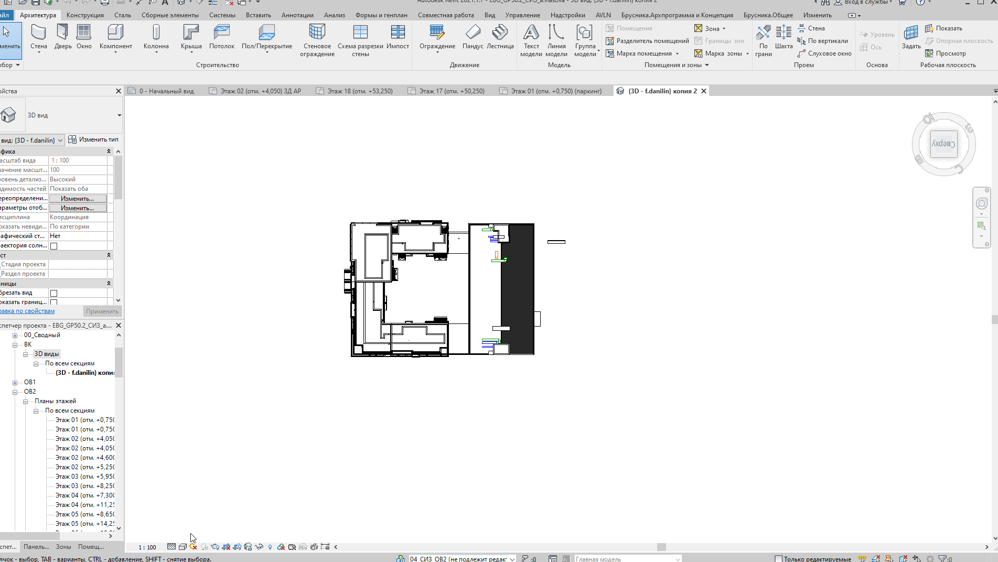Close the {3D - f.danilin} копия 2 tab
Screen dimensions: 998x562
[x=704, y=91]
